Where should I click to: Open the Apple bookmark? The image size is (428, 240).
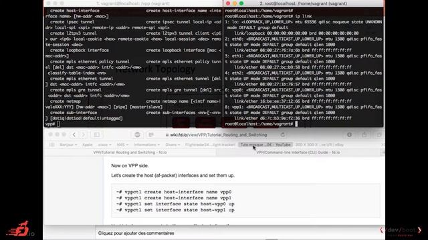point(88,145)
